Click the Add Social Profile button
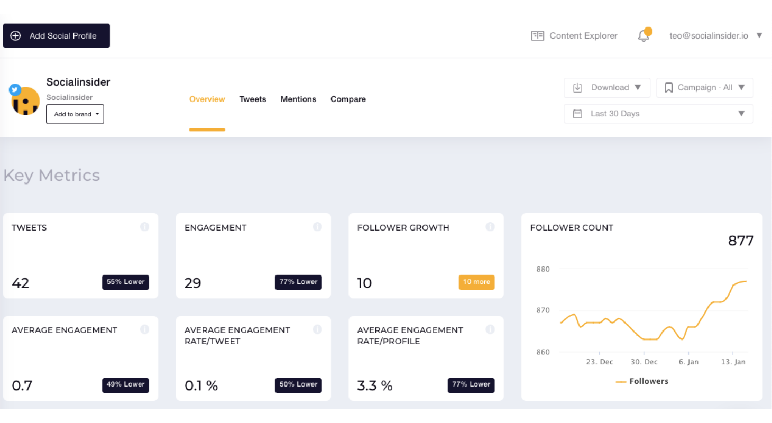This screenshot has width=772, height=423. click(57, 36)
